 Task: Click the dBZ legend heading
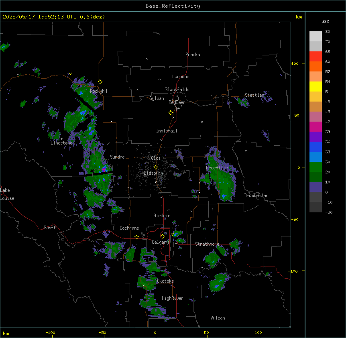[325, 22]
